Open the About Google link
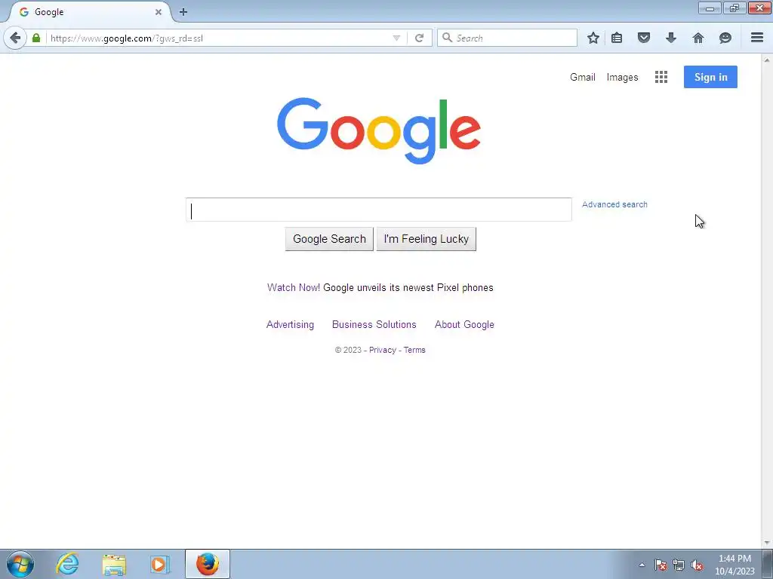The width and height of the screenshot is (773, 579). (x=464, y=324)
